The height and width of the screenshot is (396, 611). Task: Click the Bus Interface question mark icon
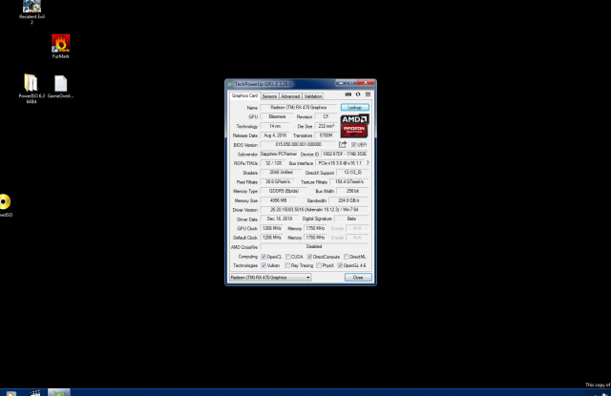click(368, 163)
